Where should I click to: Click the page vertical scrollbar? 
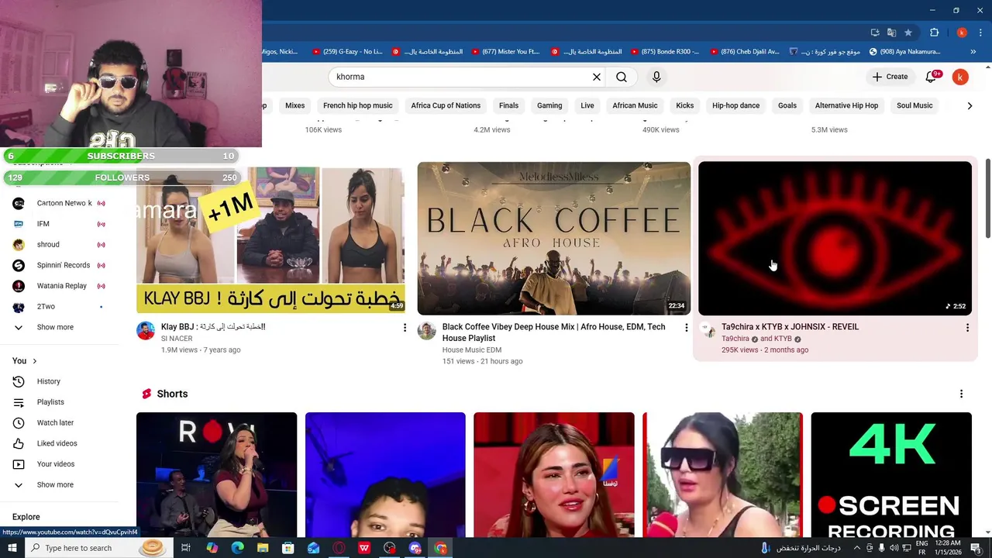click(988, 199)
